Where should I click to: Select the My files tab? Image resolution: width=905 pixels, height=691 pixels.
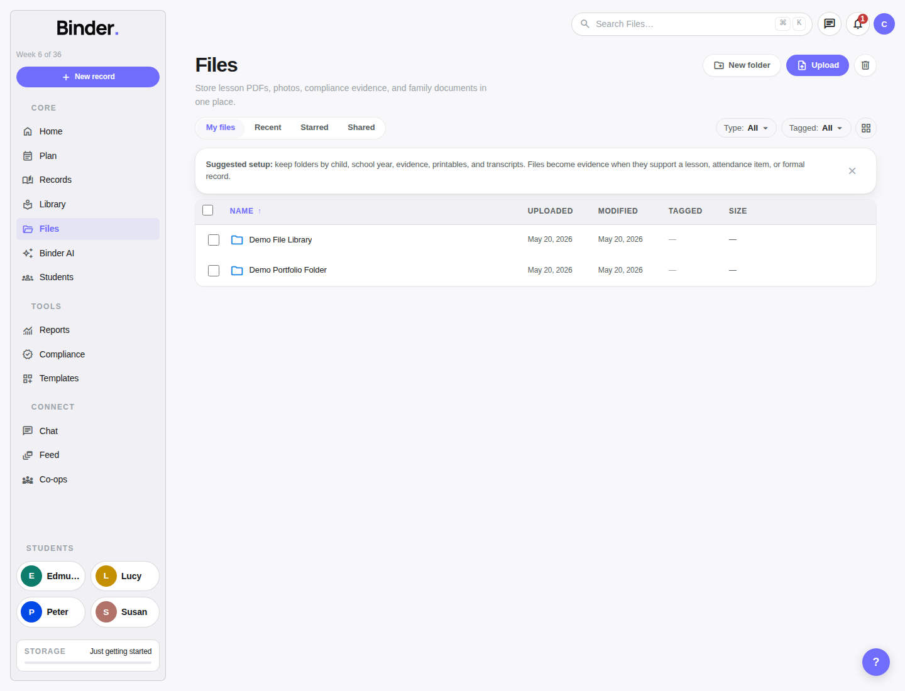[x=221, y=128]
